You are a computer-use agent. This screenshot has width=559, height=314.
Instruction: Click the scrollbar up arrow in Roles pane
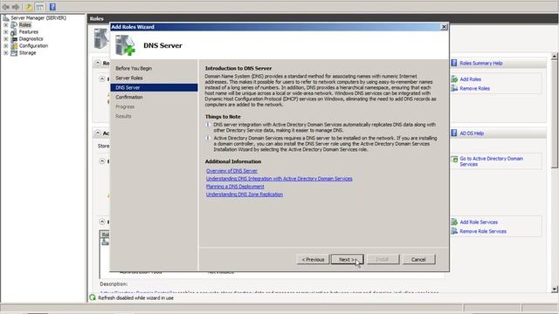pyautogui.click(x=555, y=56)
